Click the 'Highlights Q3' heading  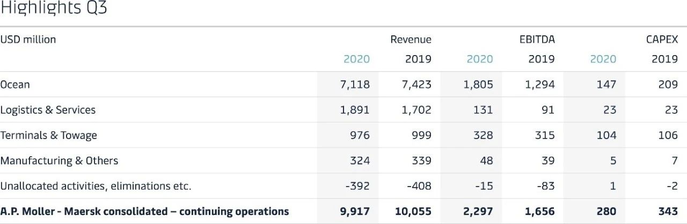coord(54,9)
